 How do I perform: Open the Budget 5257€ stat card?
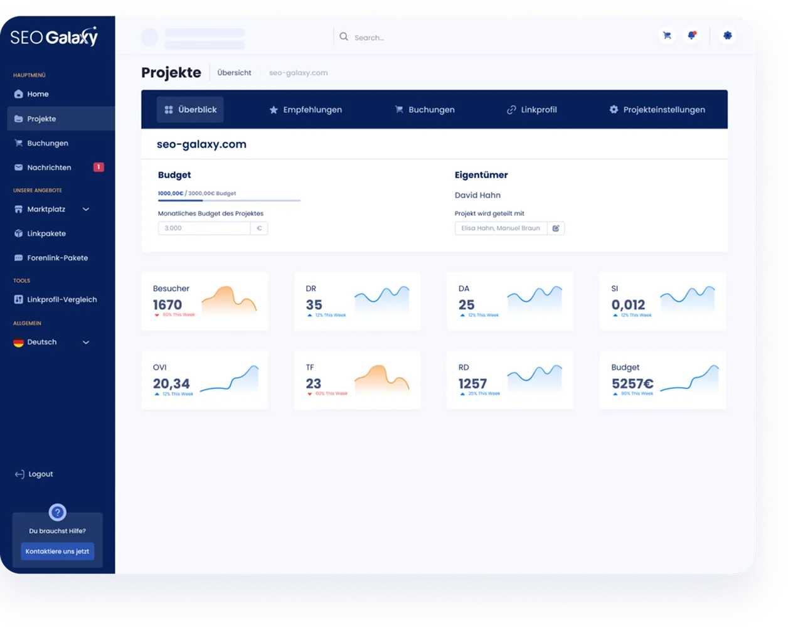(663, 380)
